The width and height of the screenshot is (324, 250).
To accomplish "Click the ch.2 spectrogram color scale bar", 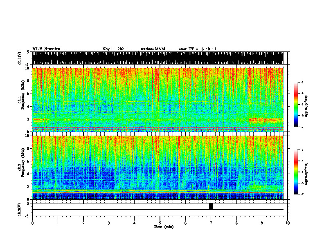I will (x=296, y=172).
